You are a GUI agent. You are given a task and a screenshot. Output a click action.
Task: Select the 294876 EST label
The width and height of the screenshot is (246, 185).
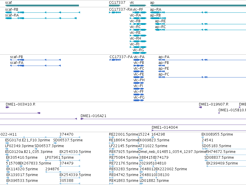52,169
